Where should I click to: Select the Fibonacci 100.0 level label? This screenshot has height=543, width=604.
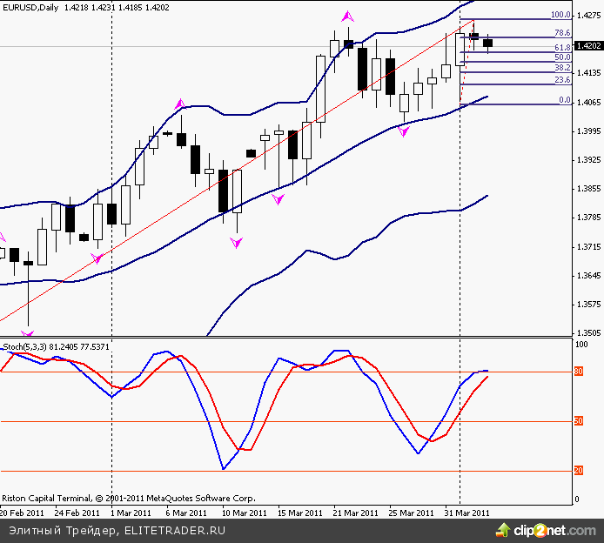click(x=560, y=15)
